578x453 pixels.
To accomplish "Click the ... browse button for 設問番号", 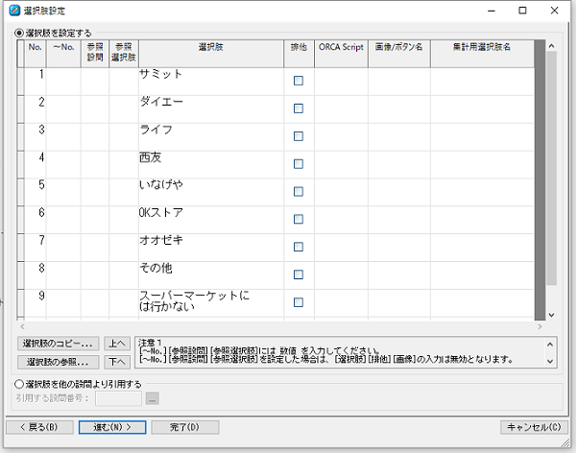I will tap(153, 398).
